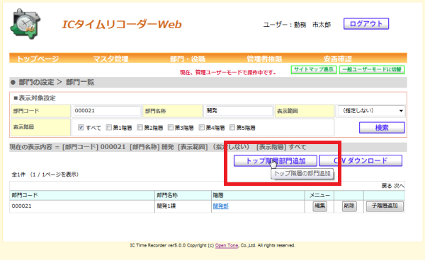Open the 表示範囲 dropdown
Viewport: 425px width, 260px height.
(370, 111)
